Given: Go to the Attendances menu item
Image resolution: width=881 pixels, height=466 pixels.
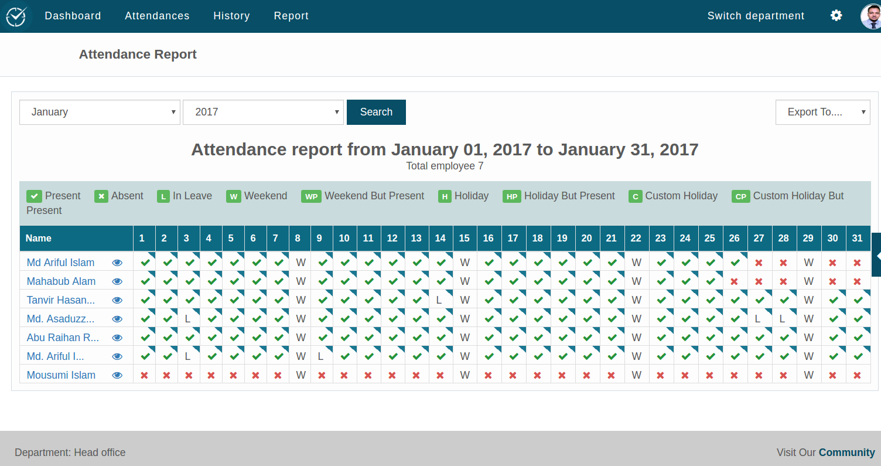Looking at the screenshot, I should pos(157,16).
